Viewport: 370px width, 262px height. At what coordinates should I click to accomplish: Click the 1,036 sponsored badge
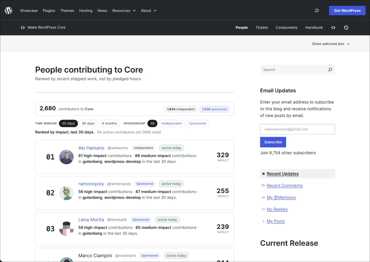tap(214, 109)
